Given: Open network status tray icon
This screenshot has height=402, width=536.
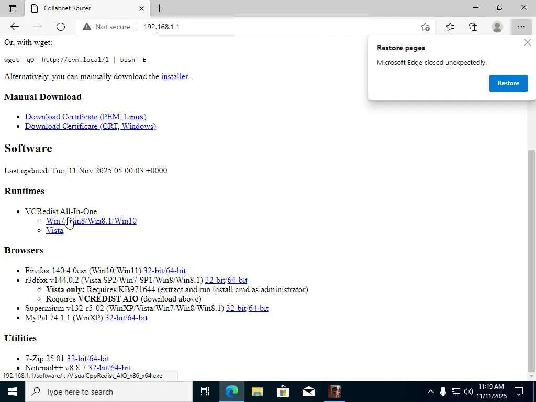Looking at the screenshot, I should click(x=456, y=392).
